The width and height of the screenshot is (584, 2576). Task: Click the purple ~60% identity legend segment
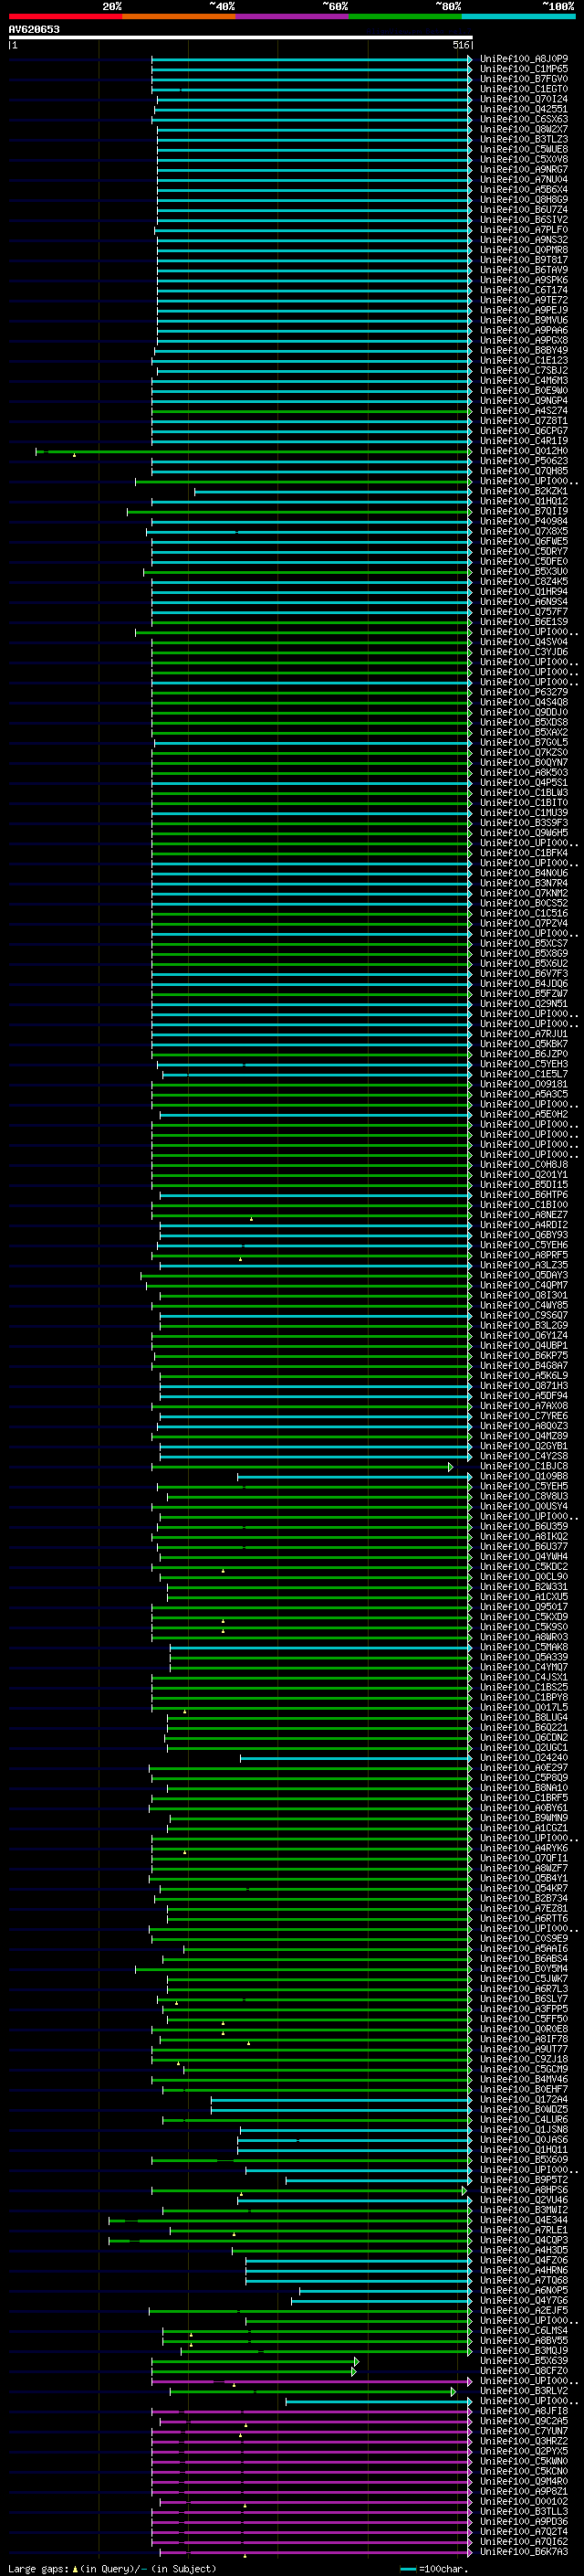[x=291, y=16]
